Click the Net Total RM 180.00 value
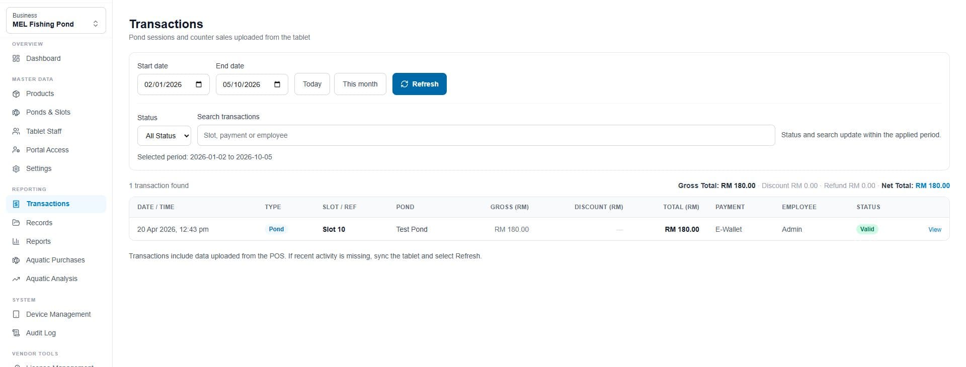The image size is (966, 367). pos(932,186)
